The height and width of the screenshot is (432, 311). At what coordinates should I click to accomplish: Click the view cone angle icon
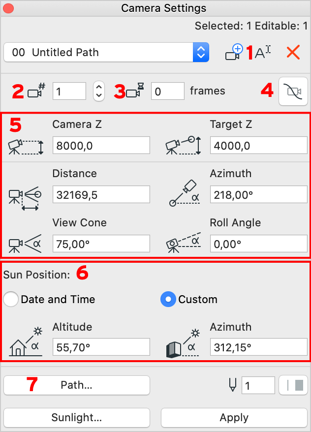[25, 244]
